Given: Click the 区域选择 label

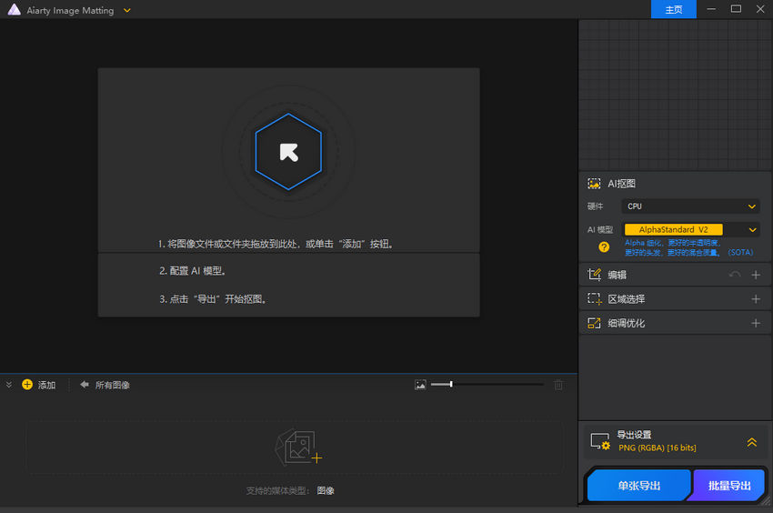Looking at the screenshot, I should tap(626, 299).
